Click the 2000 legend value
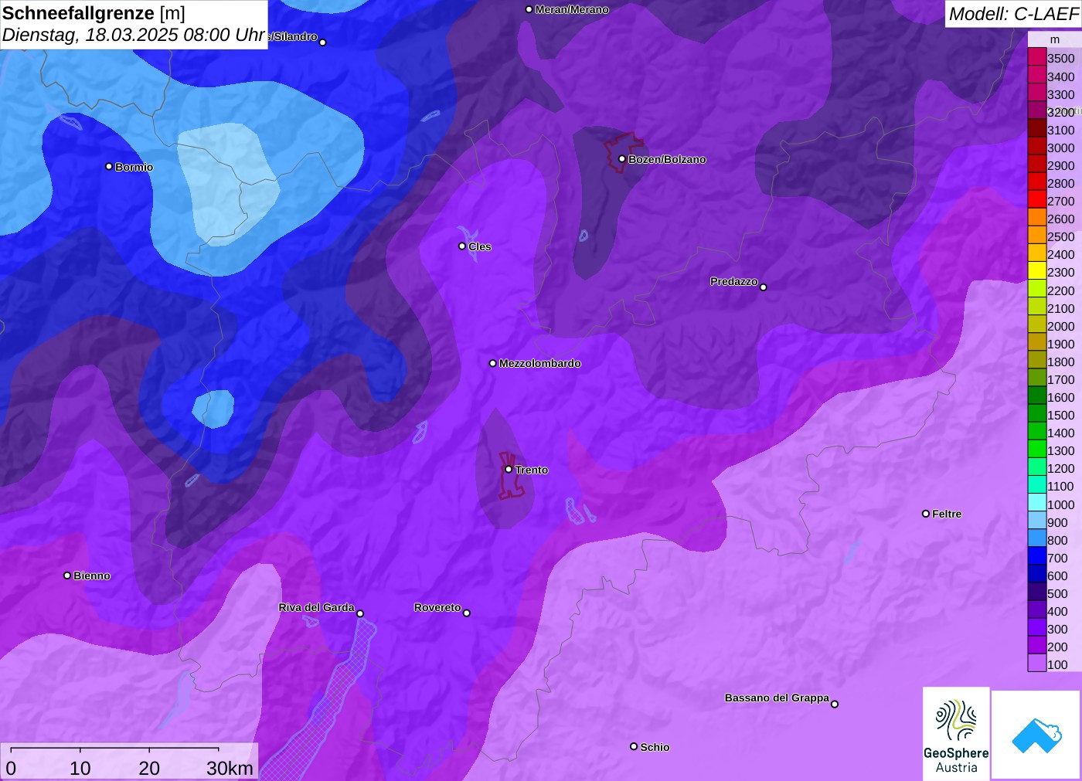 point(1060,326)
